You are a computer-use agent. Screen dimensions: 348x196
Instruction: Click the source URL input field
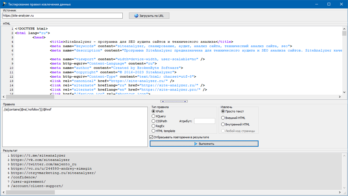[63, 16]
